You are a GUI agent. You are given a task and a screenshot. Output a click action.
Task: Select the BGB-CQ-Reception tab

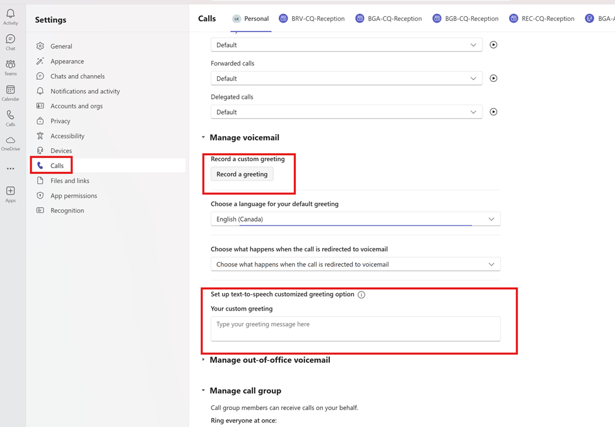466,19
